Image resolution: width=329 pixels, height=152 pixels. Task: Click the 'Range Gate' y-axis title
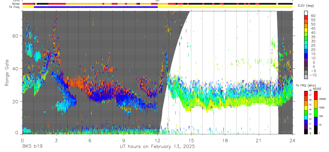pyautogui.click(x=7, y=73)
